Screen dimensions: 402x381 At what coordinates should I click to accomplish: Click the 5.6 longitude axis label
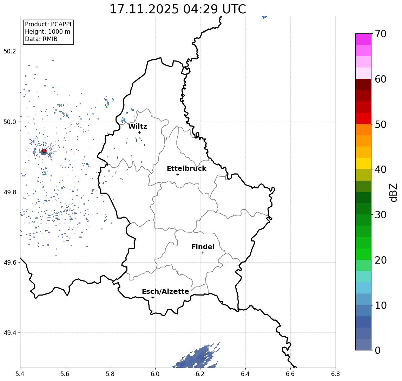point(65,374)
